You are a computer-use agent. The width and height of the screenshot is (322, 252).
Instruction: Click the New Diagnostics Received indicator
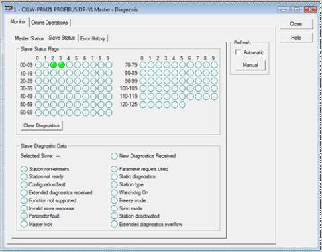(x=114, y=156)
